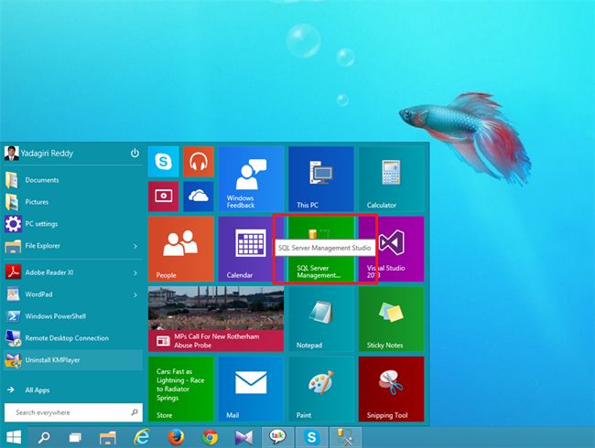Open the Calendar tile
Image resolution: width=595 pixels, height=448 pixels.
pos(251,249)
